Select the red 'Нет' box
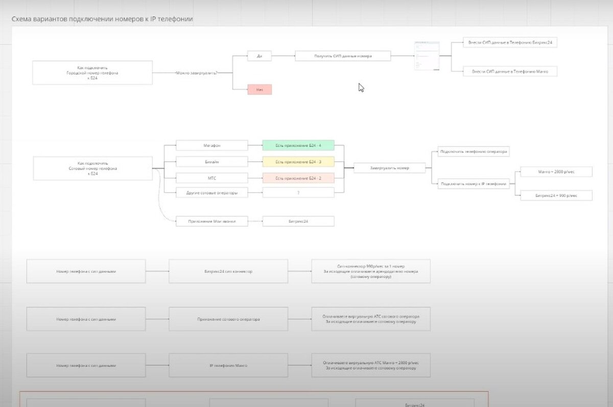This screenshot has height=407, width=613. [260, 89]
